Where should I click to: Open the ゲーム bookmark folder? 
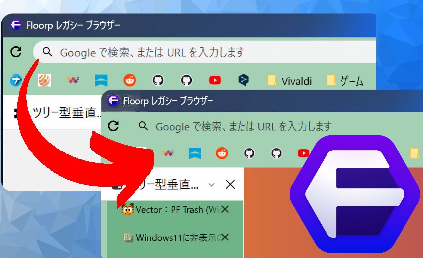coord(345,81)
